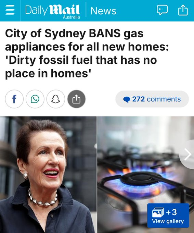Screen dimensions: 194x233
Task: Tap the share icon in the top header
Action: (x=183, y=10)
